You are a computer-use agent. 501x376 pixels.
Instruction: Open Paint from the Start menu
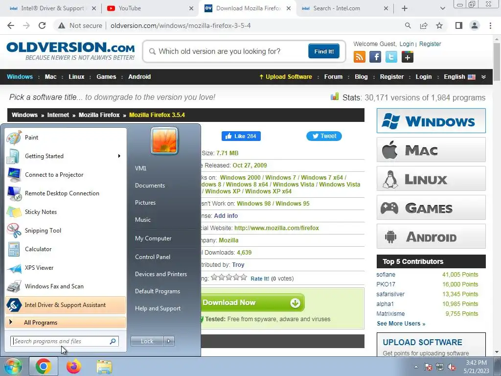(66, 138)
